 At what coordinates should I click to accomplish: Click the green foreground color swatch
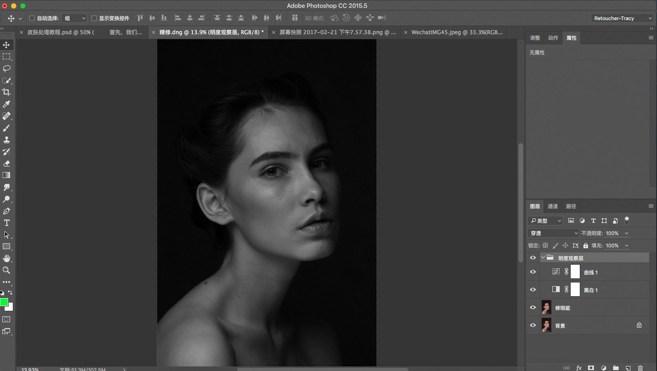4,302
